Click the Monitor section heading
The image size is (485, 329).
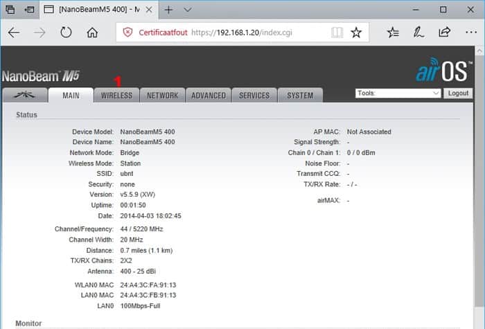[28, 323]
